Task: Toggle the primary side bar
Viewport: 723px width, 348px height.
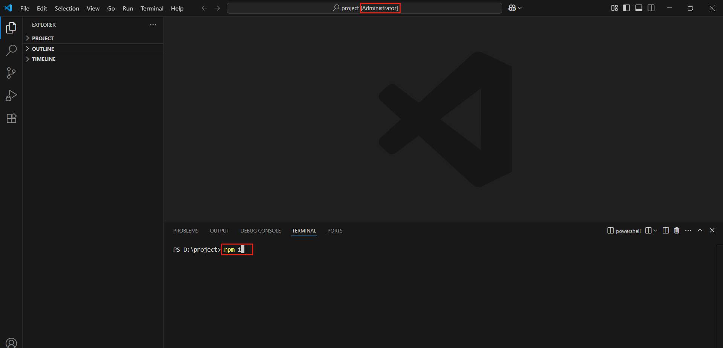Action: click(627, 8)
